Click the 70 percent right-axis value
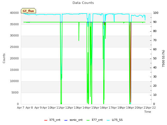This screenshot has height=125, width=167. (x=155, y=40)
